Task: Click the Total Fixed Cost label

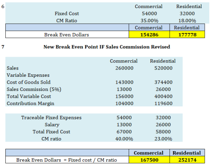Action: click(51, 132)
